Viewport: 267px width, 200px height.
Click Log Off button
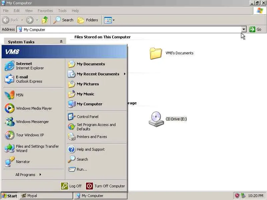tap(71, 186)
